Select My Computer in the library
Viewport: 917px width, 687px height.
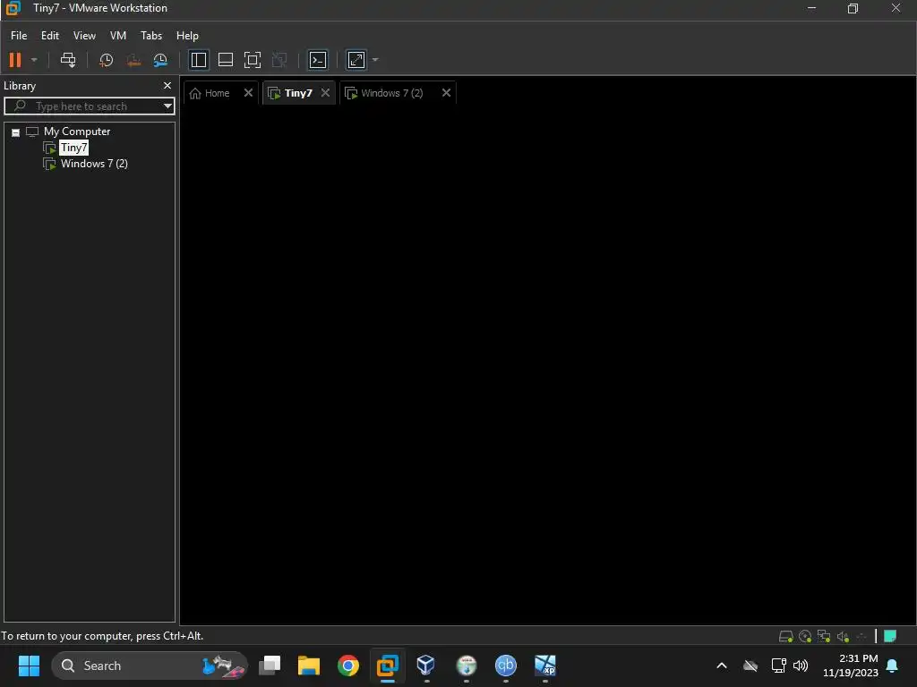tap(77, 131)
